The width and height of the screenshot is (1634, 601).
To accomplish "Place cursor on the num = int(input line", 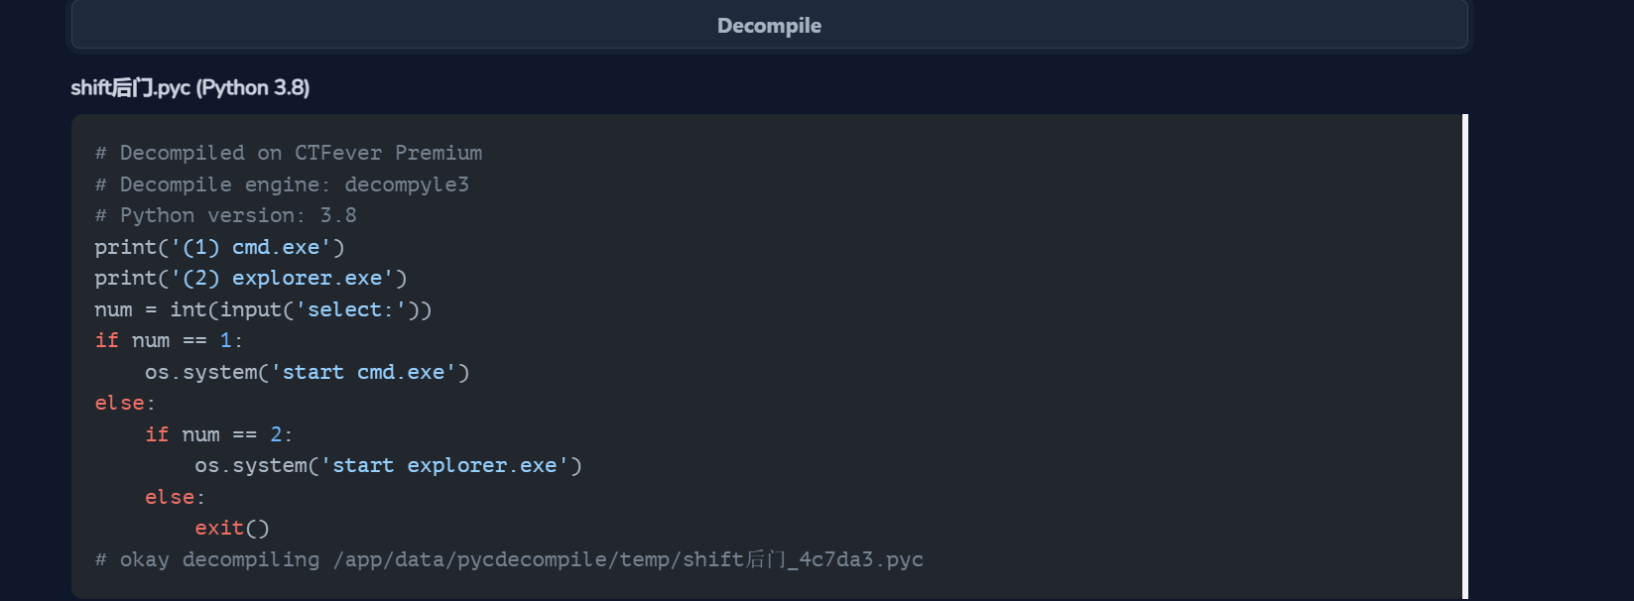I will point(263,309).
